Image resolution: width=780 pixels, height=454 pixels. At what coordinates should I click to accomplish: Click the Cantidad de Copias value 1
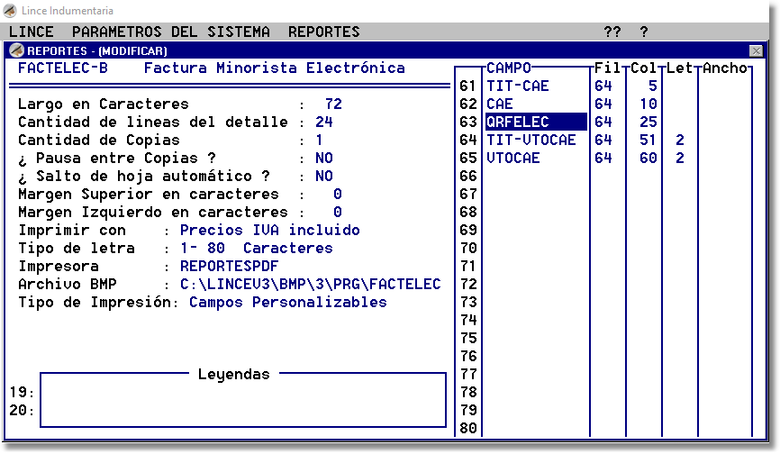[319, 141]
